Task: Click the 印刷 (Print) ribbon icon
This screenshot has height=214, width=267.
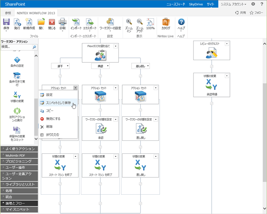Action: [x=63, y=22]
